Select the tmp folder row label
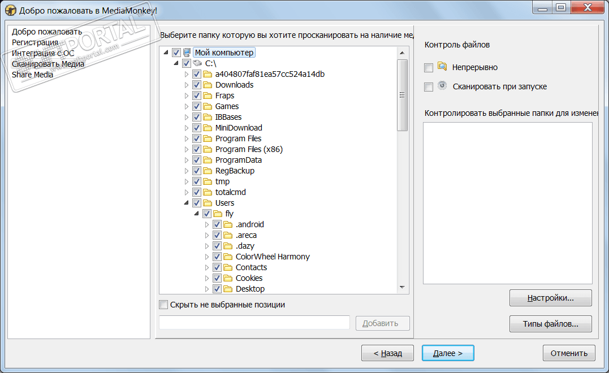Screen dimensions: 609x373 (223, 181)
